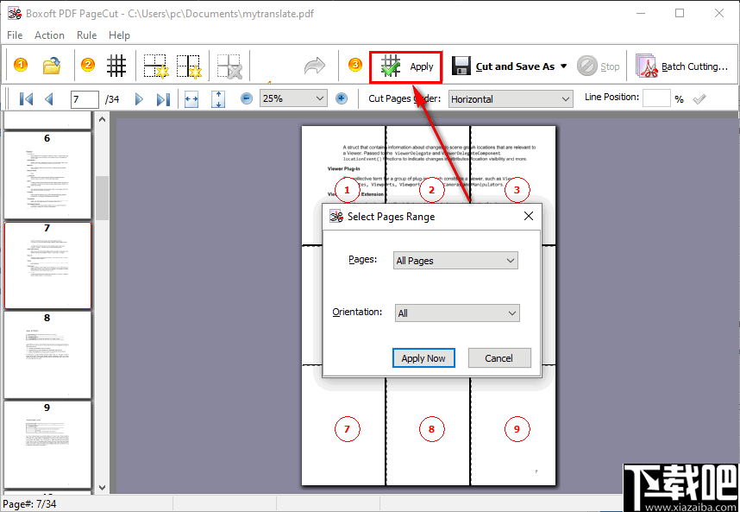Select the page 8 thumbnail

47,354
